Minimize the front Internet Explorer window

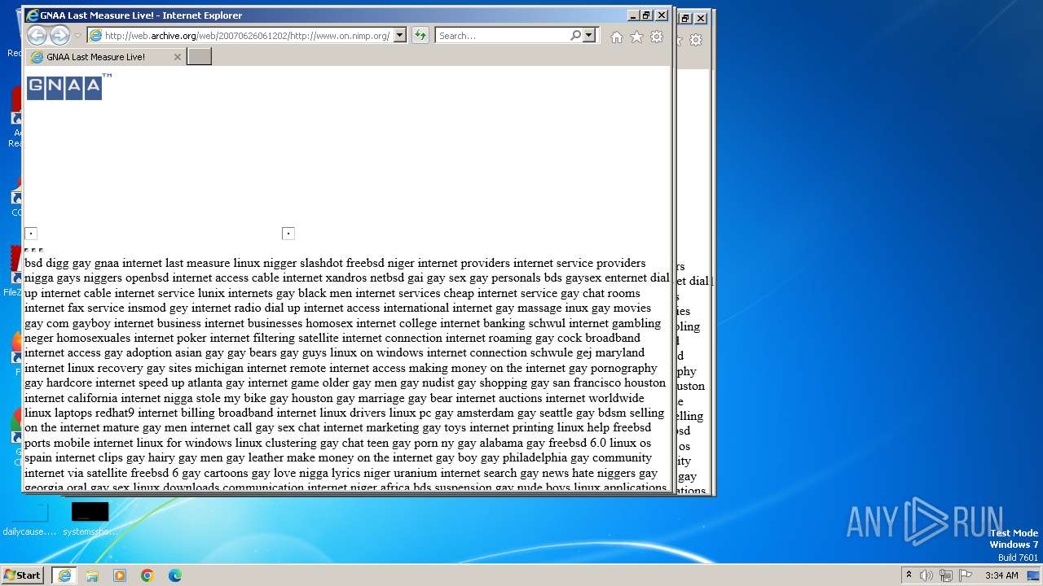[633, 15]
